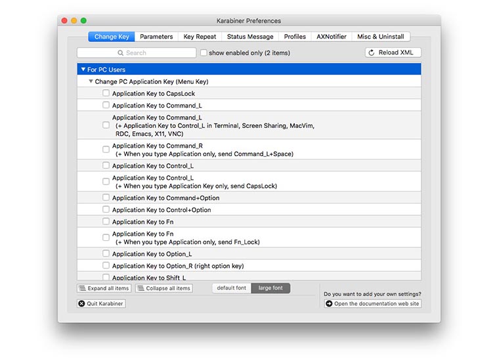
Task: Collapse Change PC Application Key group
Action: pos(91,81)
